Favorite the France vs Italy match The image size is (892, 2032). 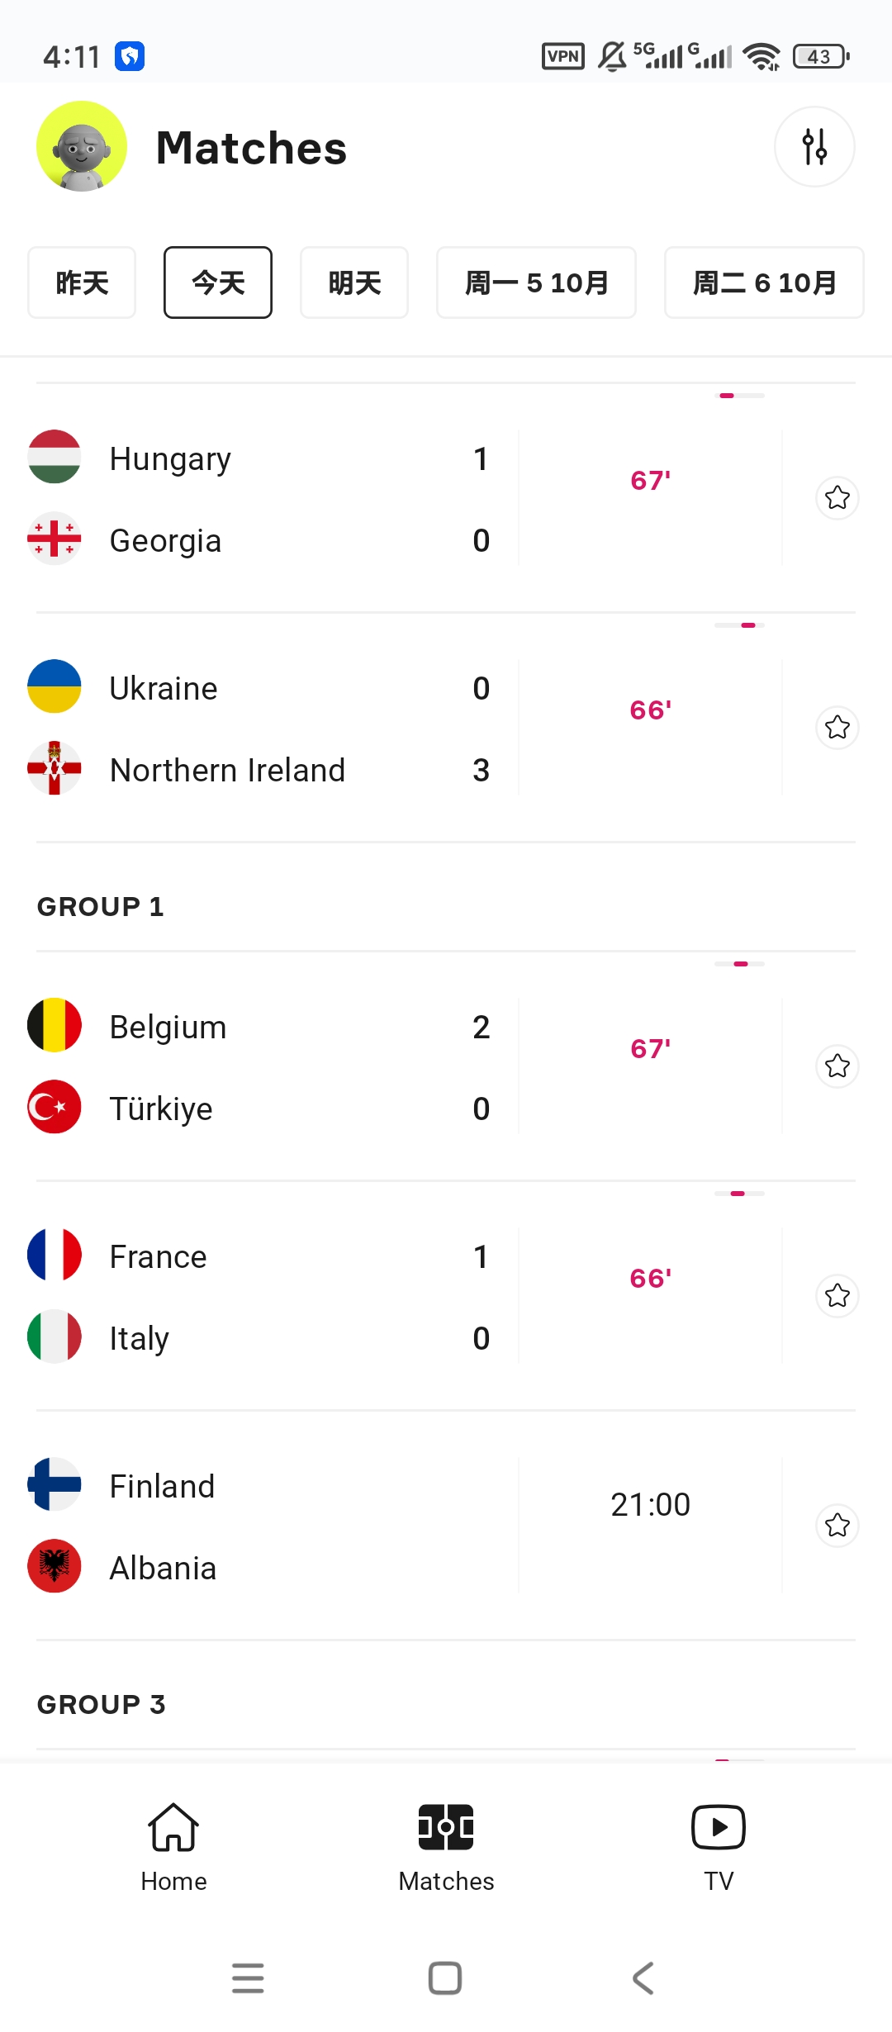pos(837,1295)
